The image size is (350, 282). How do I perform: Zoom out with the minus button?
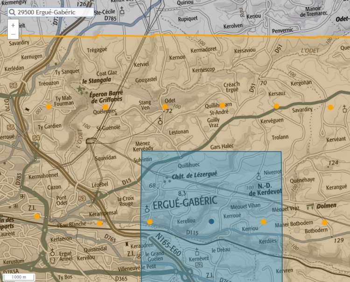coord(13,34)
